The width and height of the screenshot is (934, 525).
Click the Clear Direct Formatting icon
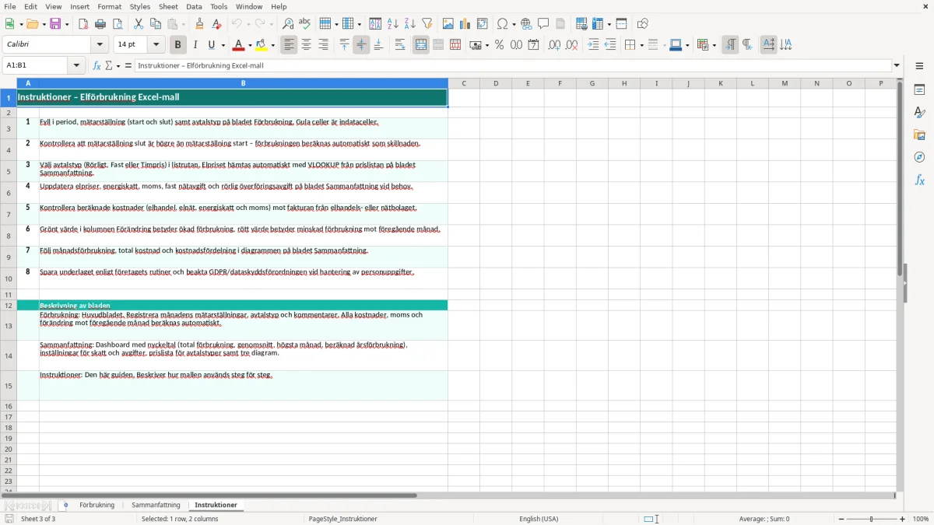(217, 24)
